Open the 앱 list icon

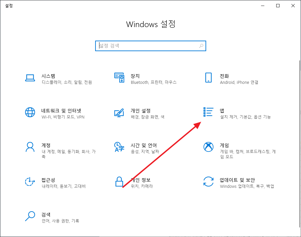coord(208,112)
